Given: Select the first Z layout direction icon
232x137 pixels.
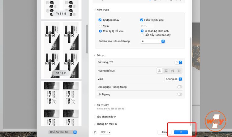Looking at the screenshot, I should 159,71.
